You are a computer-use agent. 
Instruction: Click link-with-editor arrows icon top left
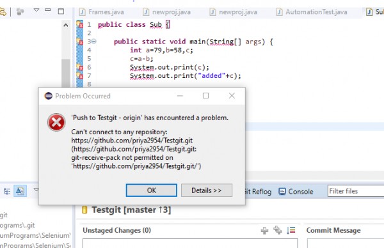[3, 12]
